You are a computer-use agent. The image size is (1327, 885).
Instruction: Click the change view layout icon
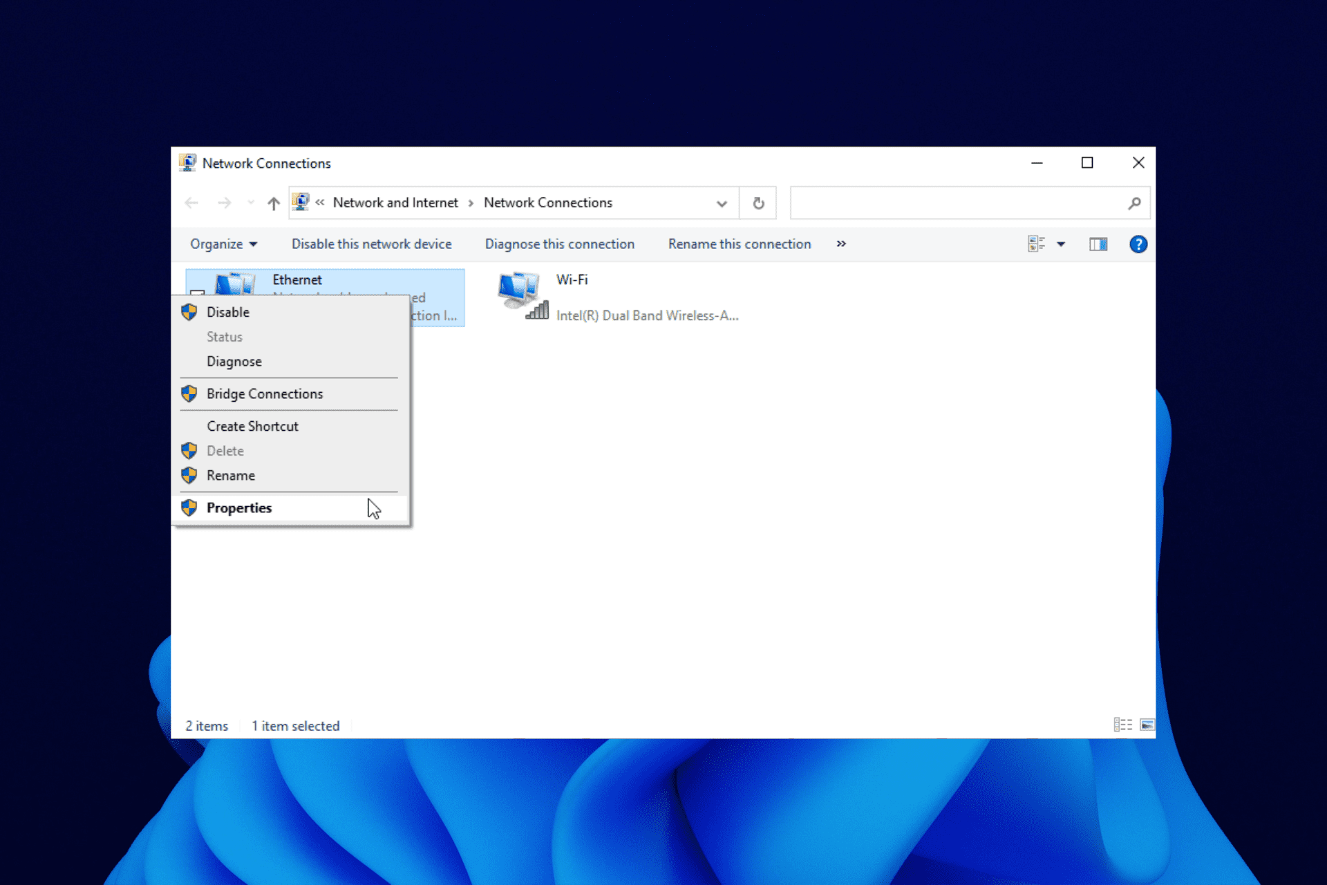pyautogui.click(x=1036, y=244)
